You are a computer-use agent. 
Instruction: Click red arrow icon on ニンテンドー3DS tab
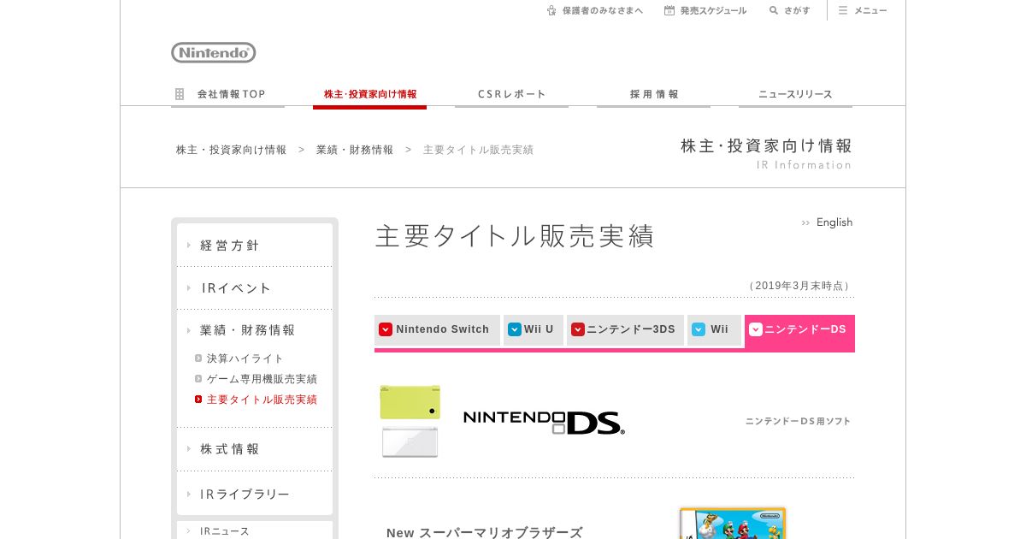click(578, 329)
